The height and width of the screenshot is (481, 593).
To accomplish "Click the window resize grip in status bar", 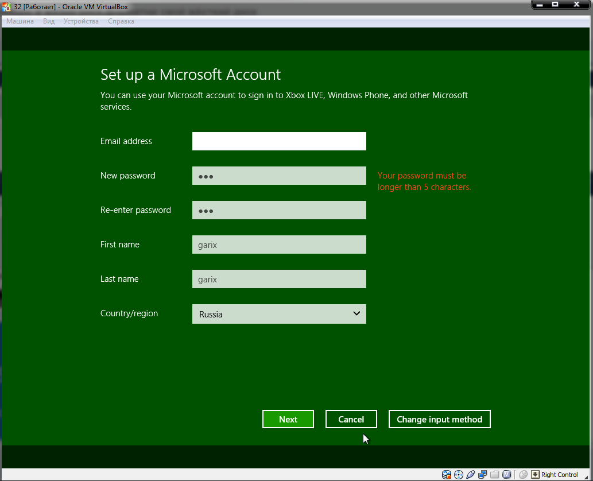I will tap(587, 476).
